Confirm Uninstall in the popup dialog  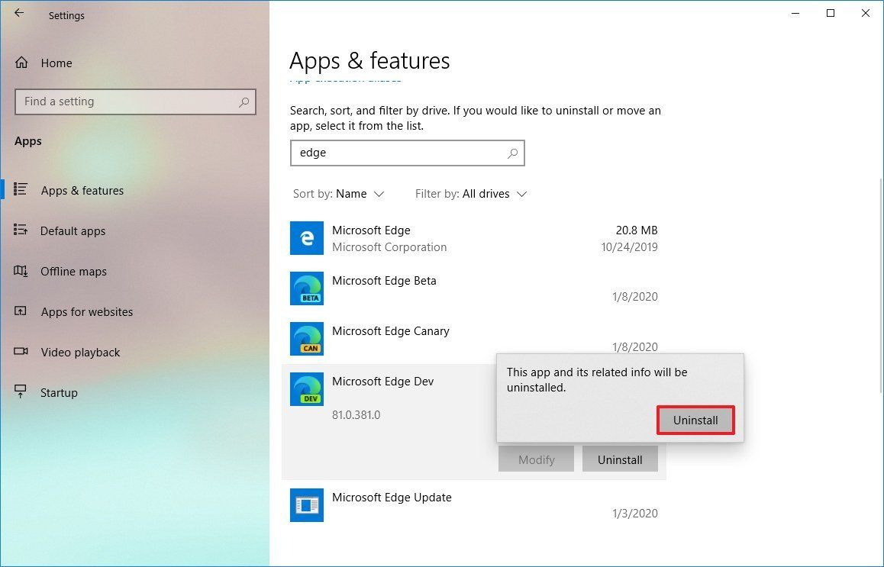coord(695,420)
